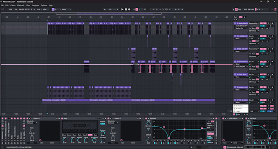Image resolution: width=278 pixels, height=149 pixels.
Task: Click the pink Lock Envelopes button
Action: tap(244, 17)
